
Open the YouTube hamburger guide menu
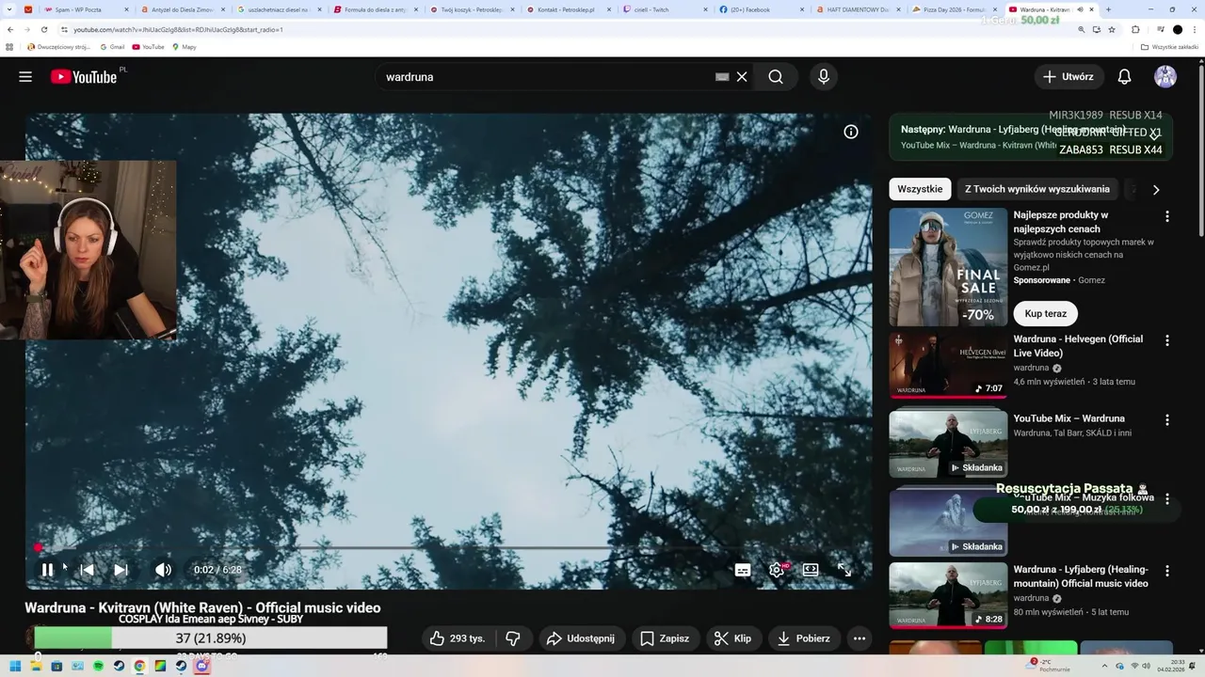click(x=25, y=77)
